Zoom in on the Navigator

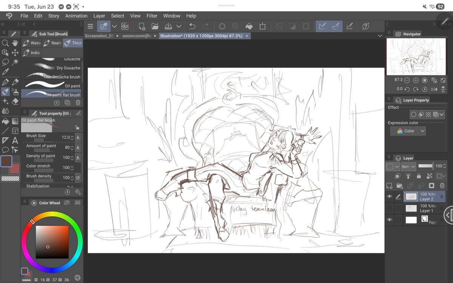[416, 80]
